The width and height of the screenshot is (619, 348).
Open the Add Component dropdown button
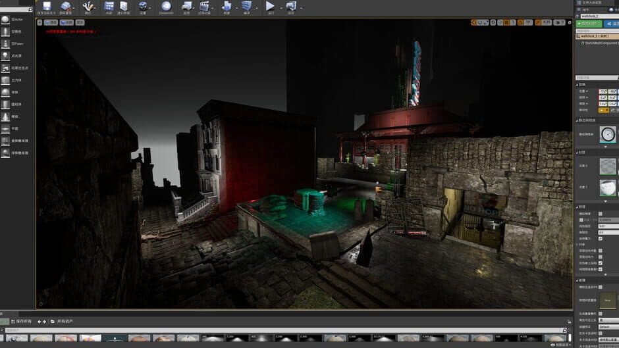click(x=589, y=24)
